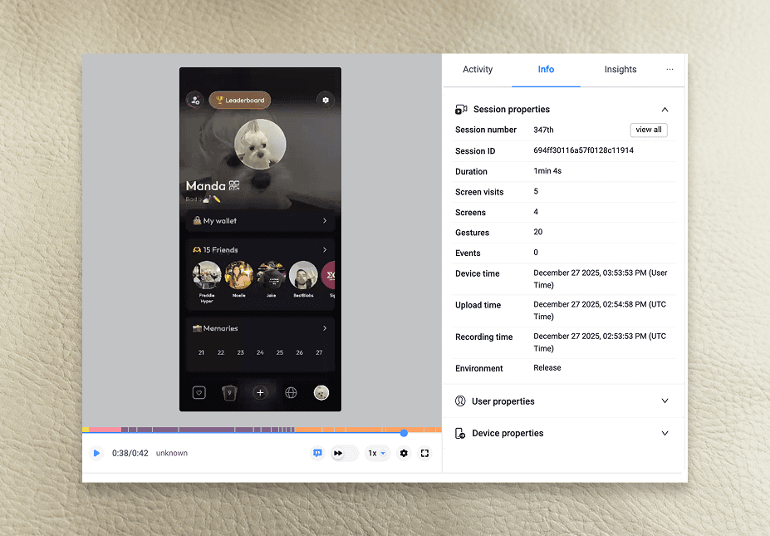Tap Jake's friend avatar

[271, 275]
